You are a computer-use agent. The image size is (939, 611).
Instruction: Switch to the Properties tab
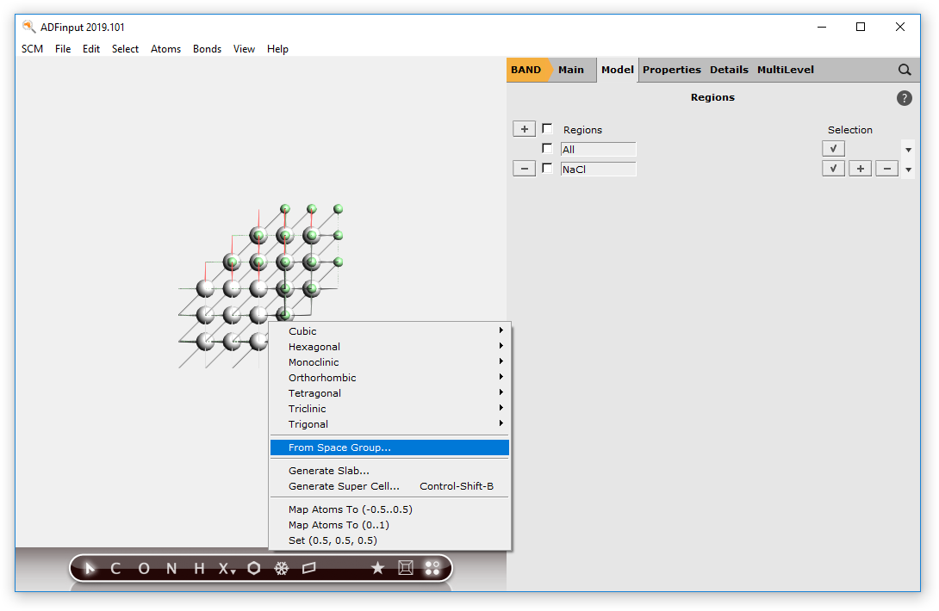[x=672, y=70]
